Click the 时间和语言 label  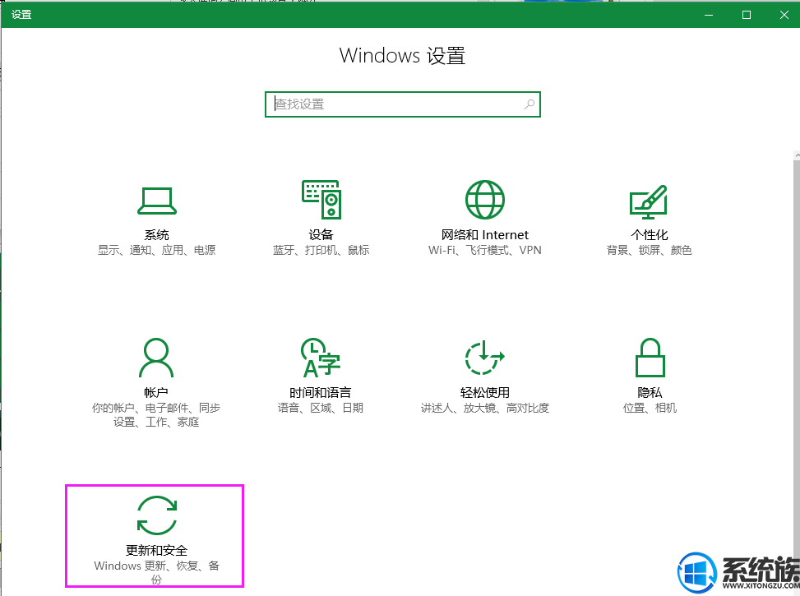pyautogui.click(x=321, y=392)
